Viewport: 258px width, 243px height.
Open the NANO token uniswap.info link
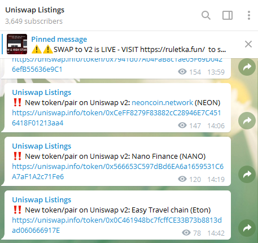tap(117, 172)
